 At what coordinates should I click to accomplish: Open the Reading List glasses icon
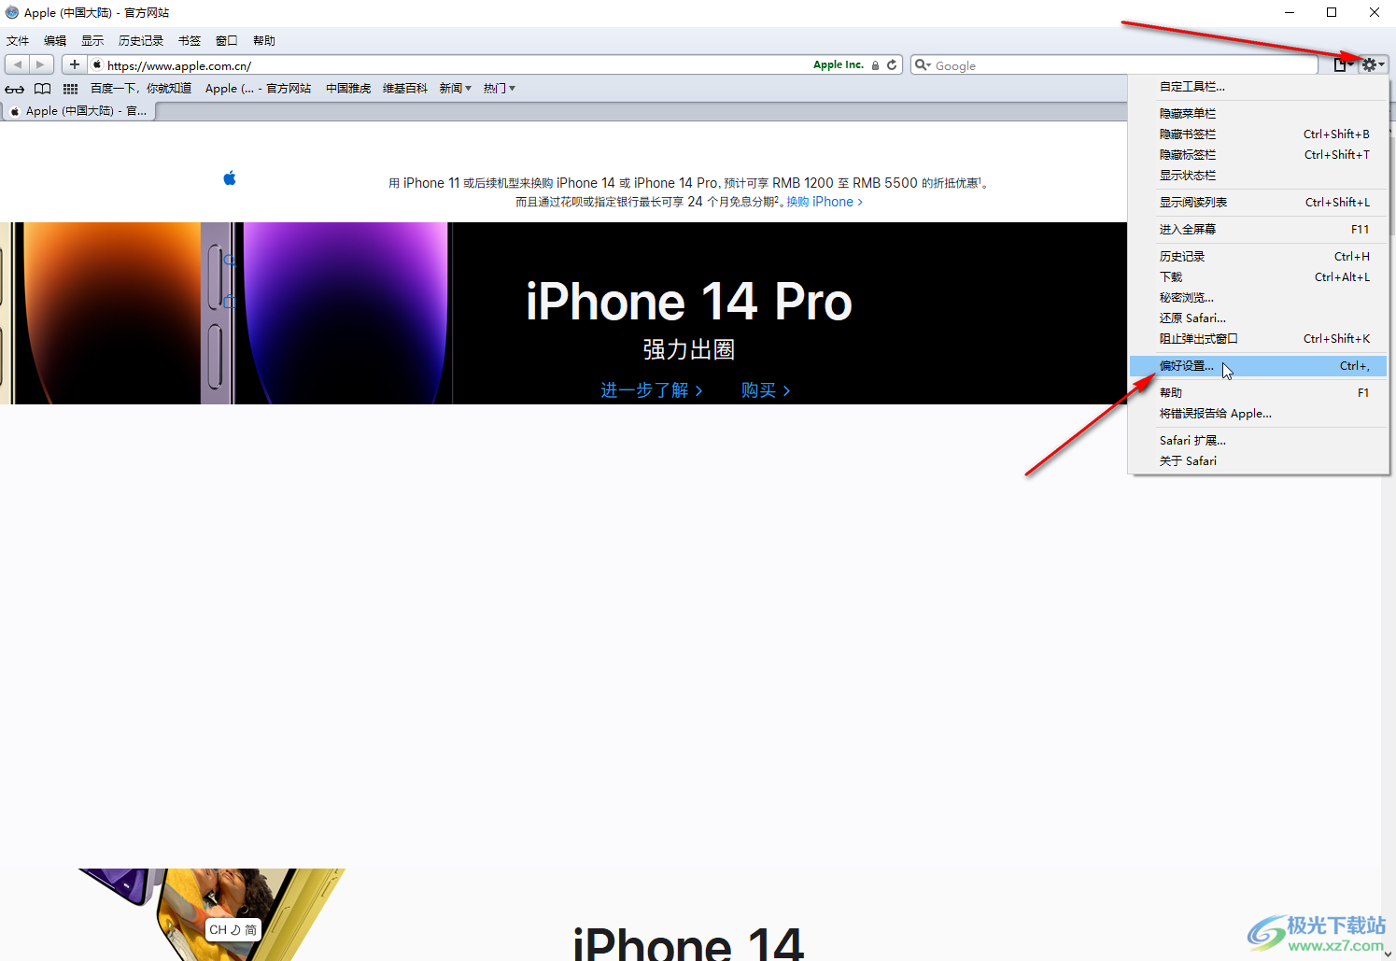[x=15, y=89]
